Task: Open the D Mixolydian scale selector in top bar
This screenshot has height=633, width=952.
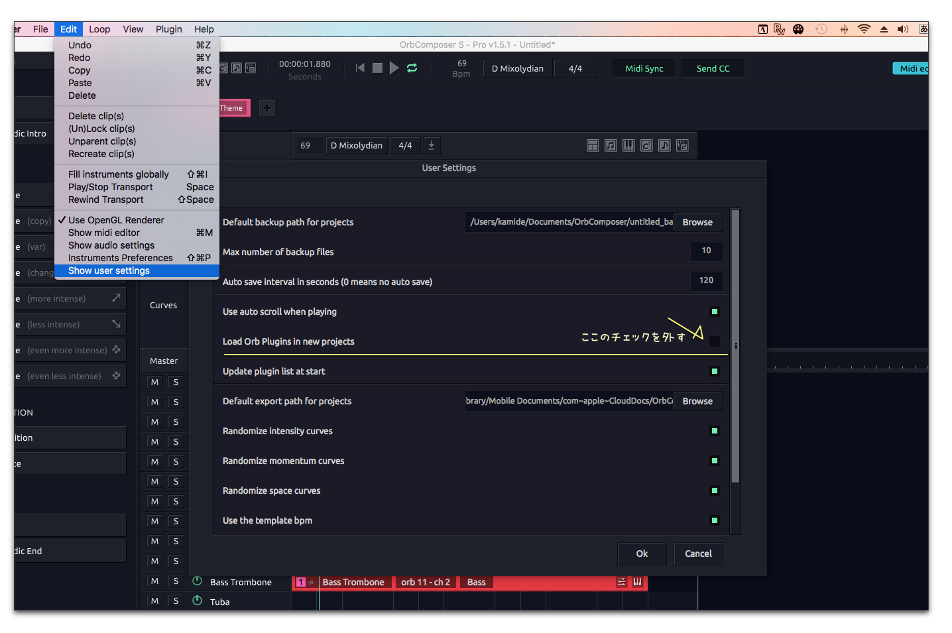Action: click(517, 68)
